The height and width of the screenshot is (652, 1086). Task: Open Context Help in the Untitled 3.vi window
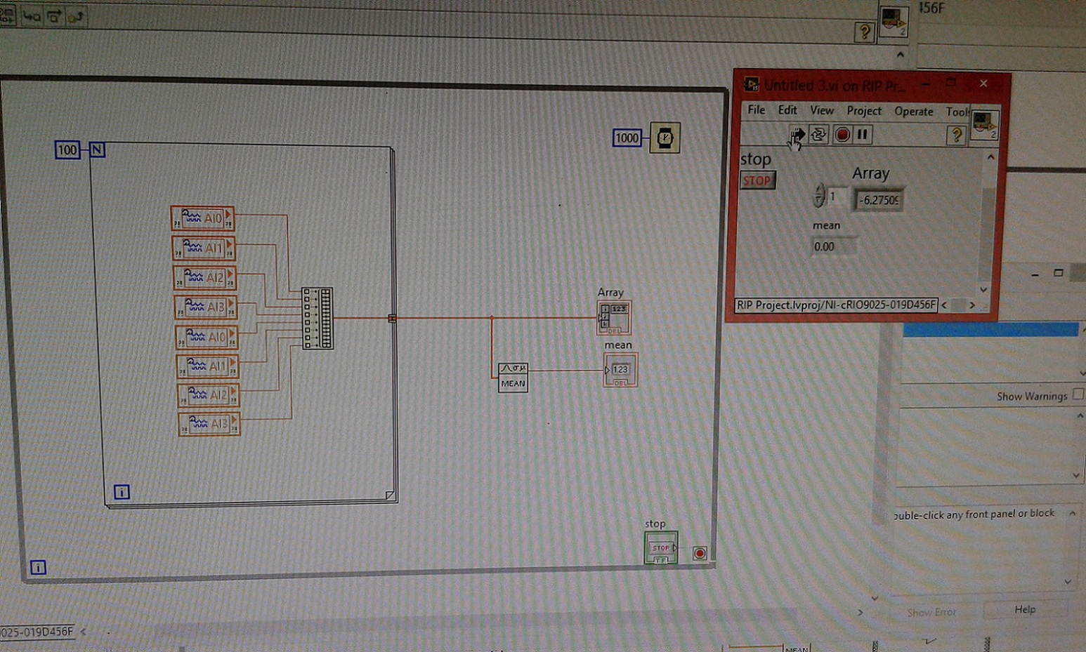pyautogui.click(x=956, y=135)
